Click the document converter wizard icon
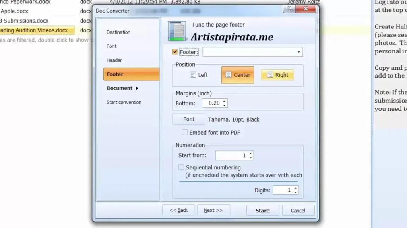The image size is (407, 228). click(x=177, y=31)
